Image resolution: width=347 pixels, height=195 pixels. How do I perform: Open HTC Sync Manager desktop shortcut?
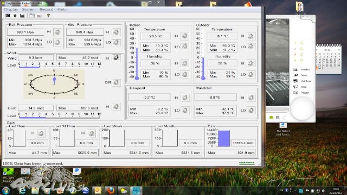pyautogui.click(x=9, y=174)
